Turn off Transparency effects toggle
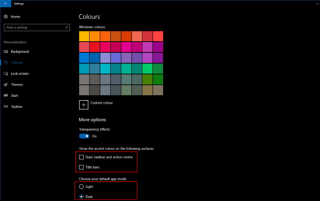 click(84, 136)
